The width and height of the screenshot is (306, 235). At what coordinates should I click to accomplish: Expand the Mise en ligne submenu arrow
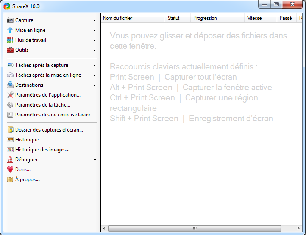(94, 31)
